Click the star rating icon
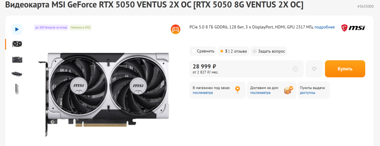380x146 pixels. click(221, 51)
